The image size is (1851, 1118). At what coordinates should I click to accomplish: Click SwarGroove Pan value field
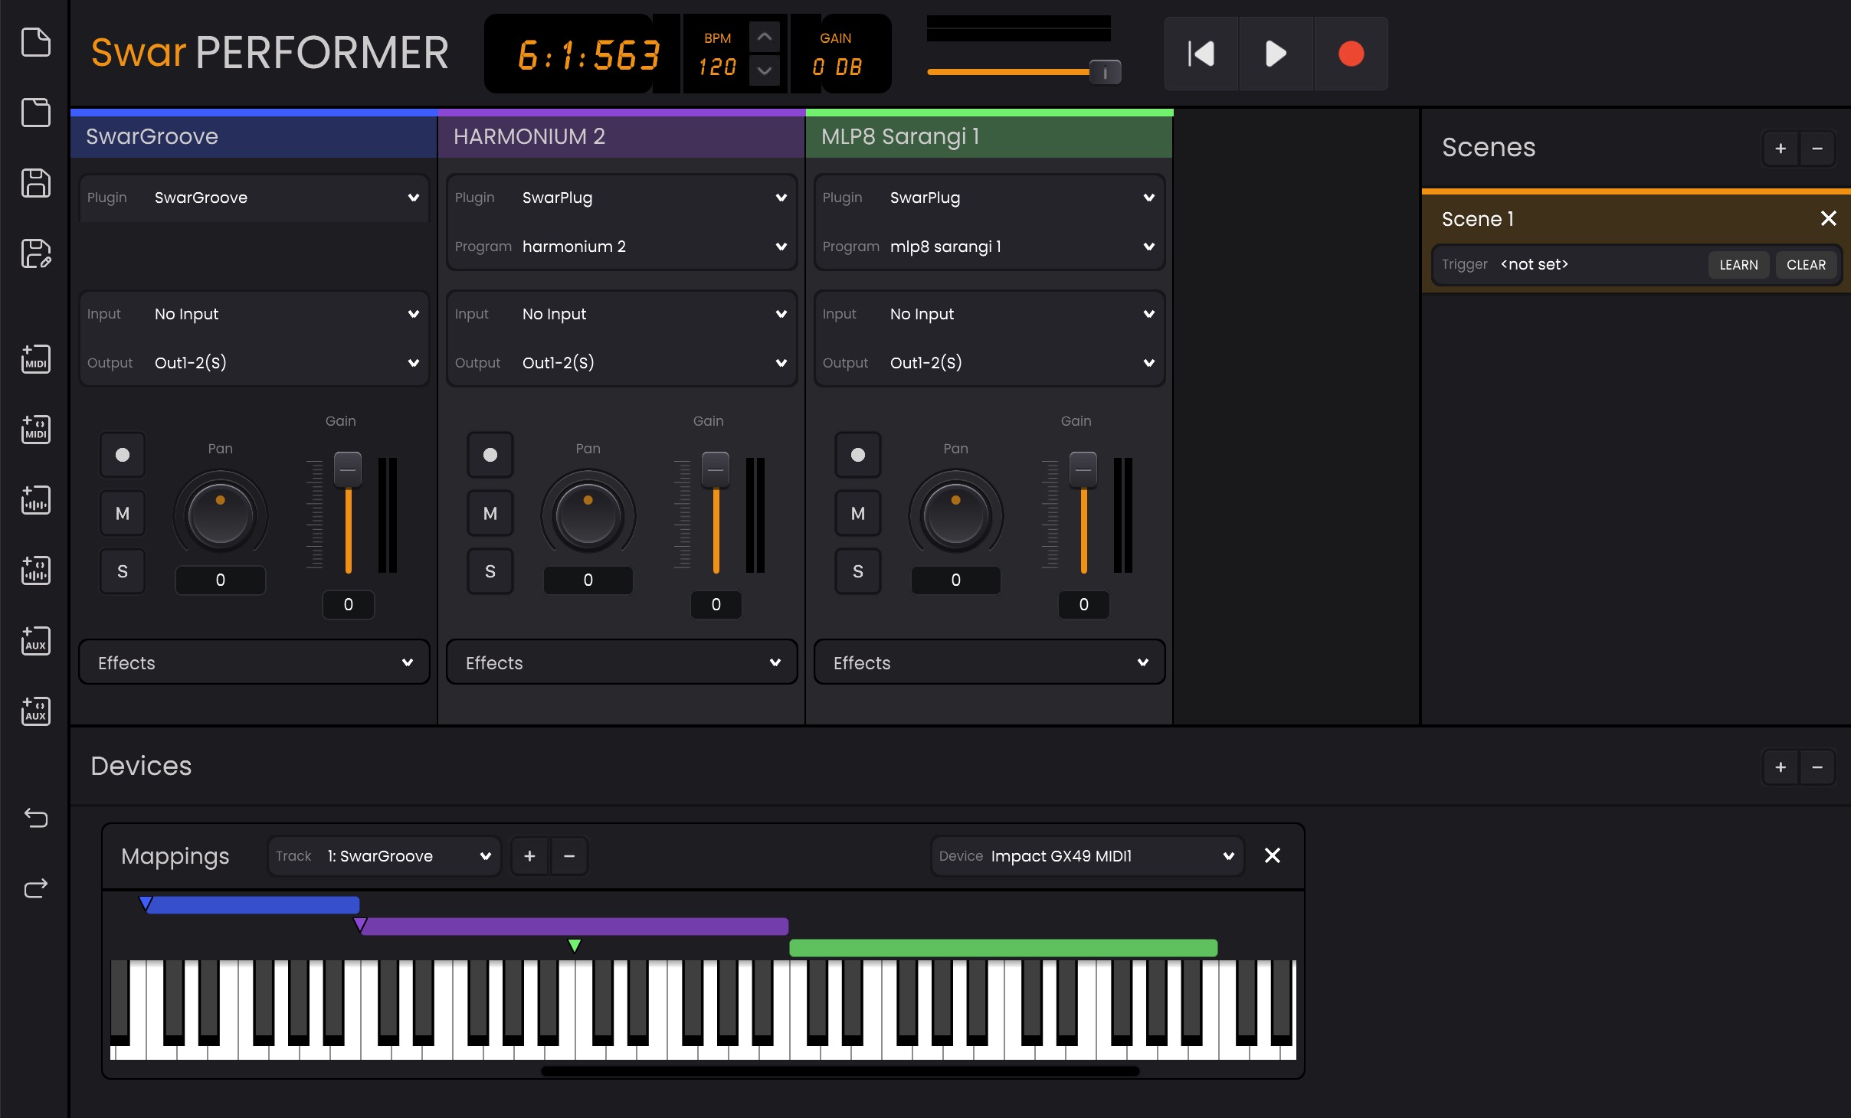[220, 580]
